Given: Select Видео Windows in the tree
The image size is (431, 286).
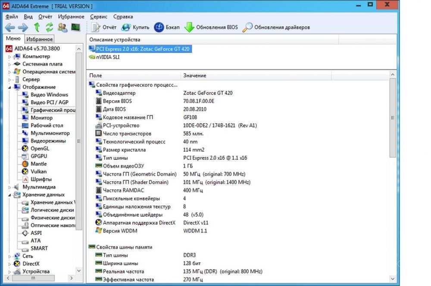Looking at the screenshot, I should pyautogui.click(x=45, y=94).
